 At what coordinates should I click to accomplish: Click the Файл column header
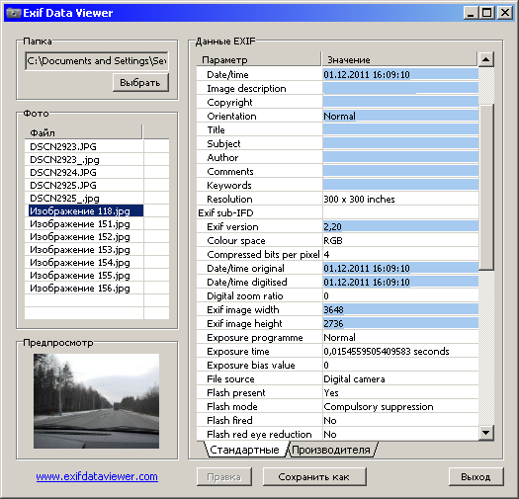[83, 132]
